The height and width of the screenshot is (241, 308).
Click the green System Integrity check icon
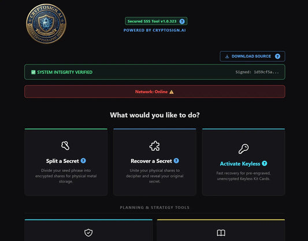pos(33,72)
